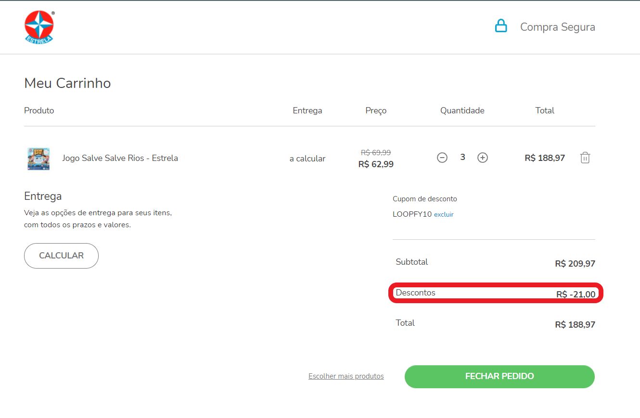
Task: Remove item using the trash icon
Action: [585, 158]
